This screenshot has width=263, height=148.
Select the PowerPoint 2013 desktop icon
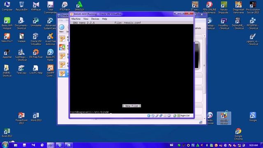[21, 118]
